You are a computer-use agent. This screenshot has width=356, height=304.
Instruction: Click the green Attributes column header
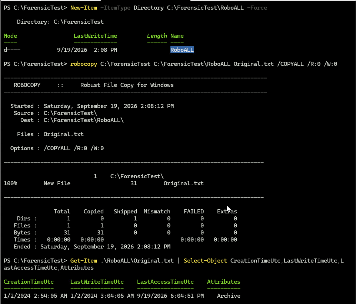(x=224, y=282)
